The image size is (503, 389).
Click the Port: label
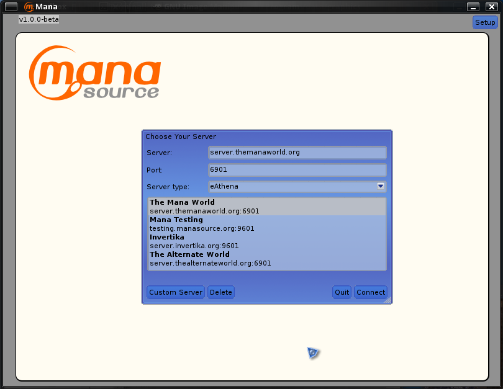(154, 170)
